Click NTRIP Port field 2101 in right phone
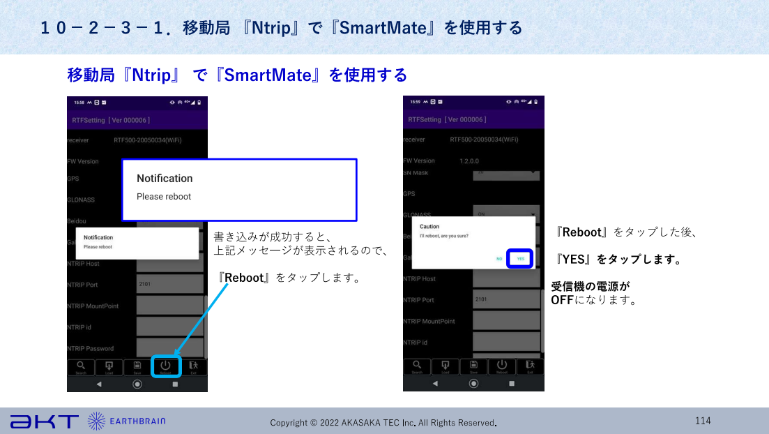Viewport: 769px width, 434px height. point(506,299)
